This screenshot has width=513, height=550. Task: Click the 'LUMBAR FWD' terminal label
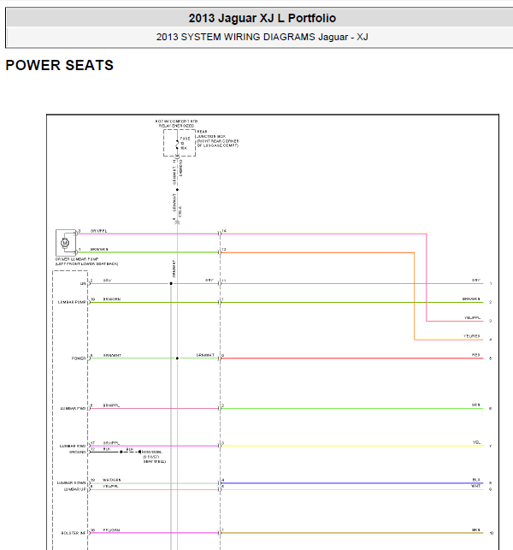73,409
